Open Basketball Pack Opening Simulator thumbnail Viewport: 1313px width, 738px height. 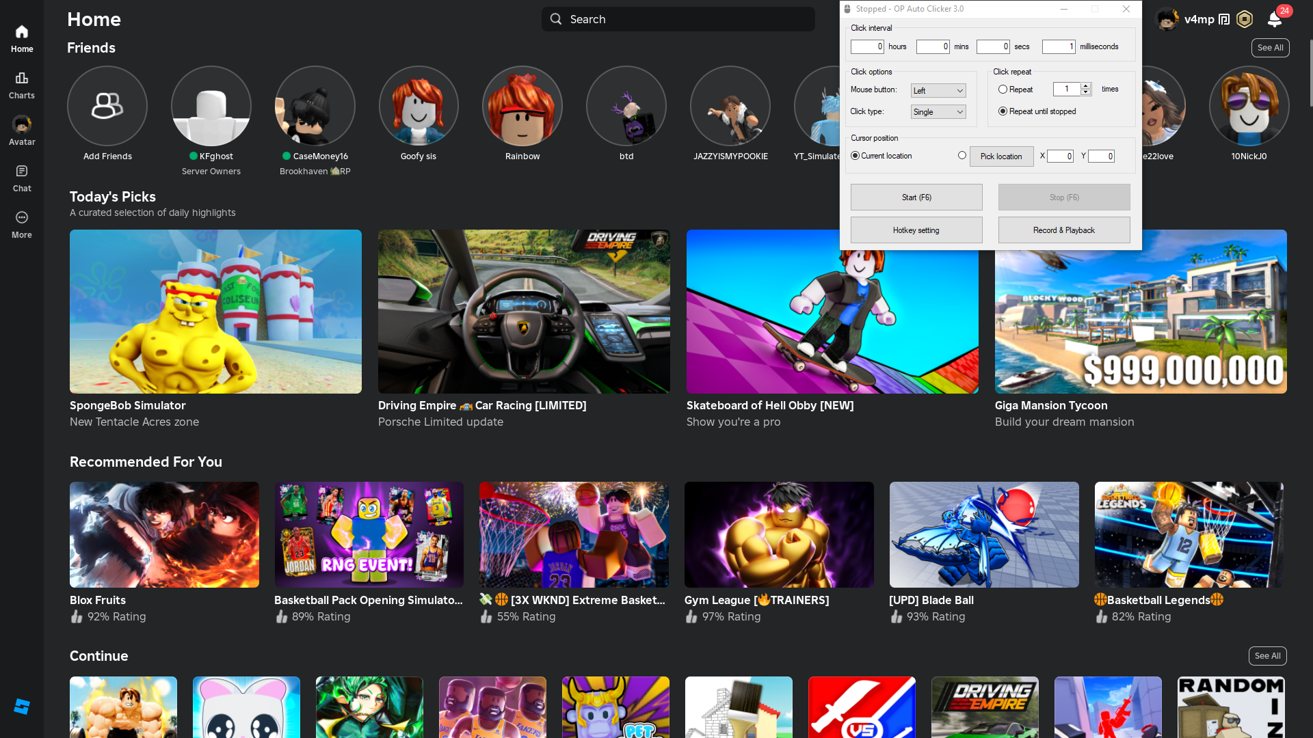(369, 535)
